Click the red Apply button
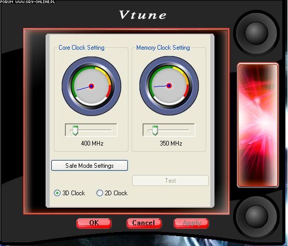288x246 pixels. pos(191,223)
